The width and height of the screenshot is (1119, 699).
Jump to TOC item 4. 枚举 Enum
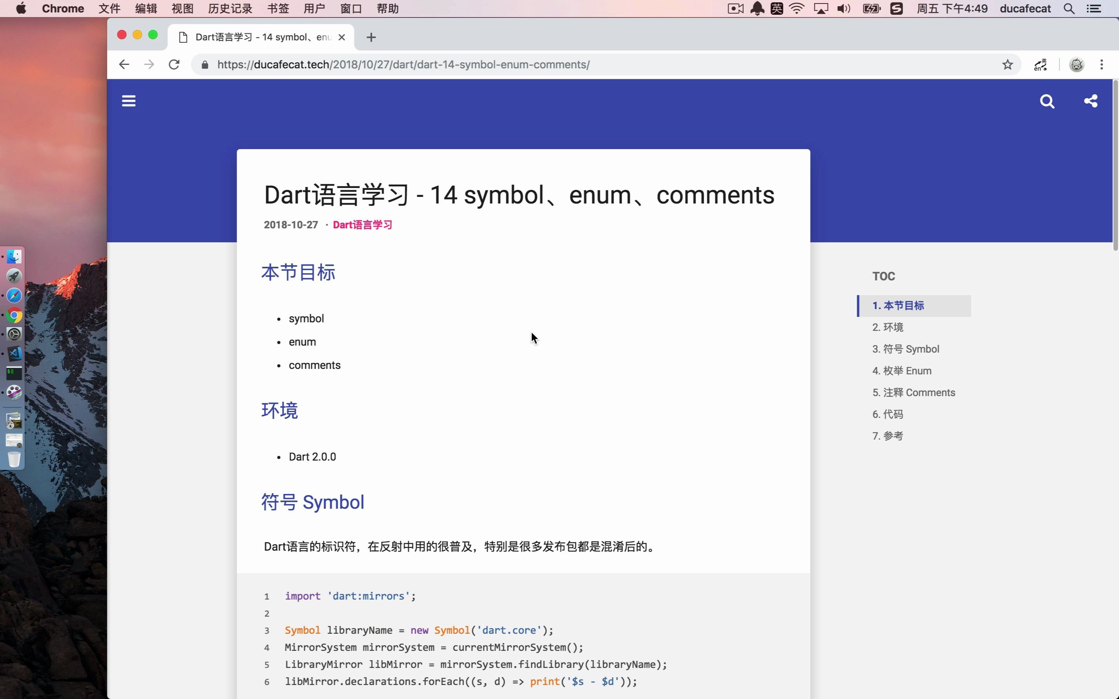coord(902,371)
